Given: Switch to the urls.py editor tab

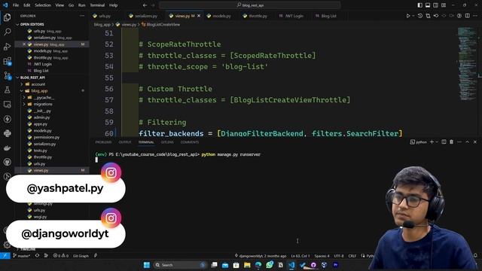Looking at the screenshot, I should coord(104,16).
